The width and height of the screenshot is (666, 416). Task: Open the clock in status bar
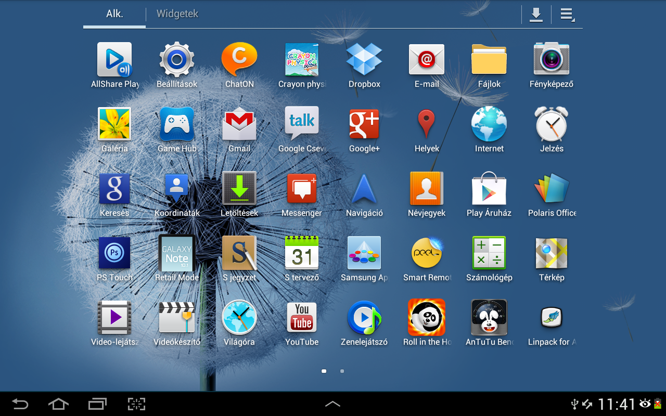(x=617, y=404)
